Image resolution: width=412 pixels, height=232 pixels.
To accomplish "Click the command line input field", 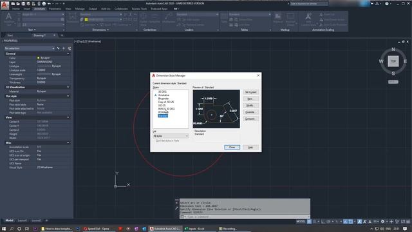I will [245, 217].
